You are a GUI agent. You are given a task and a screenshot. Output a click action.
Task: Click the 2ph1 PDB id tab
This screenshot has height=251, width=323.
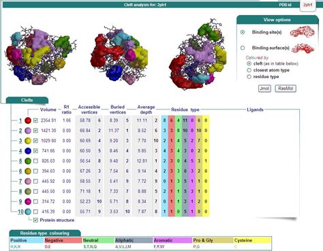click(308, 5)
